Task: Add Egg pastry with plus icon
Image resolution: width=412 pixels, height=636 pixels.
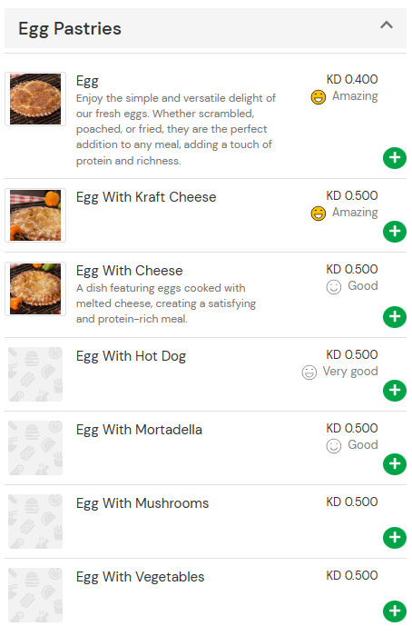Action: point(394,158)
